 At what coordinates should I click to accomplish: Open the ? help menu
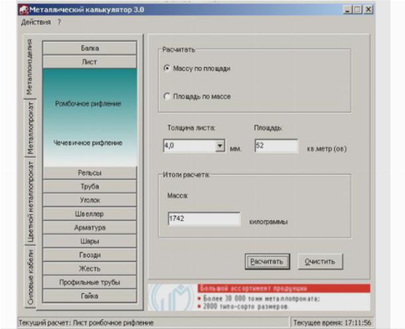click(x=59, y=23)
